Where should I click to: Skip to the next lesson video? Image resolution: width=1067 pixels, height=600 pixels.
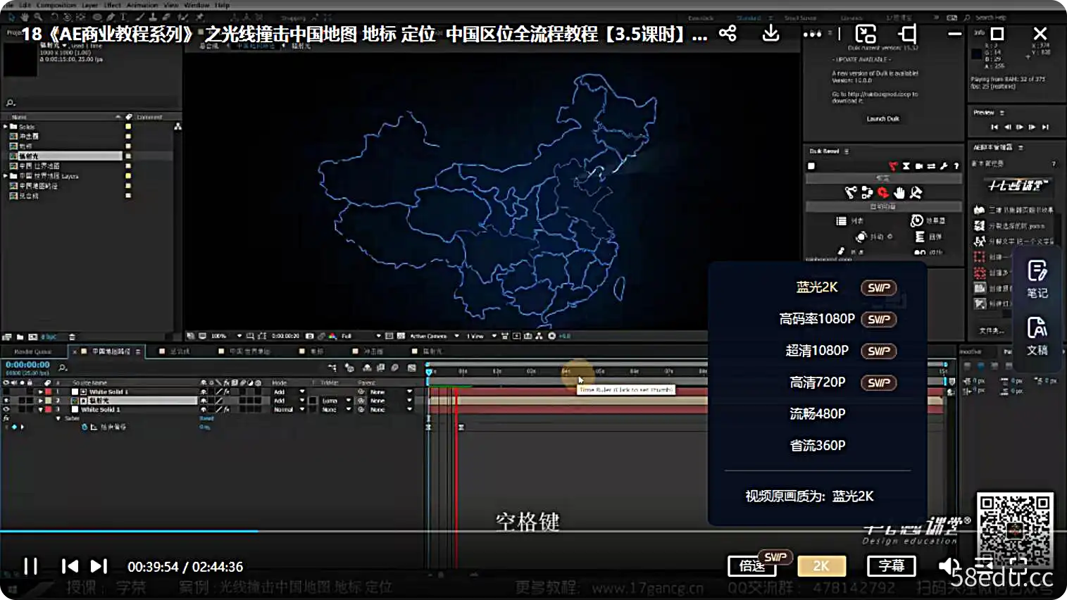tap(99, 566)
